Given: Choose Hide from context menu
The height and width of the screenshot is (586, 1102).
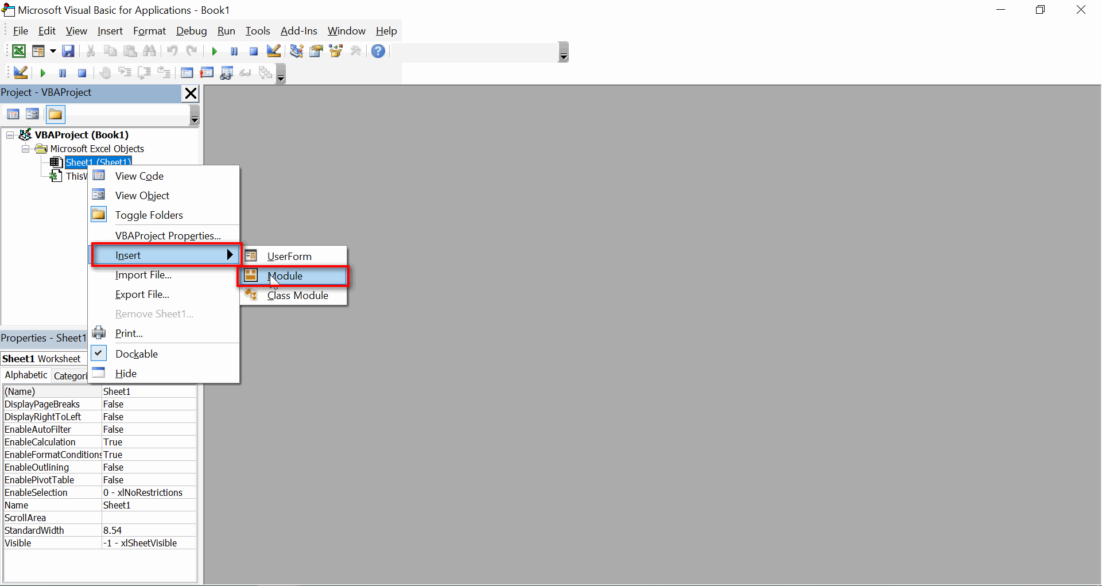Looking at the screenshot, I should (x=164, y=374).
